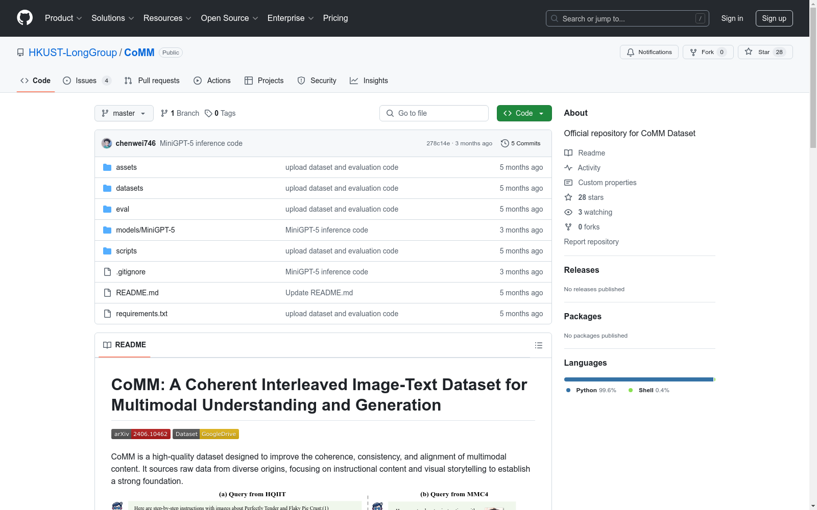Screen dimensions: 817x510
Task: Click the Readme book icon in About
Action: tap(568, 153)
